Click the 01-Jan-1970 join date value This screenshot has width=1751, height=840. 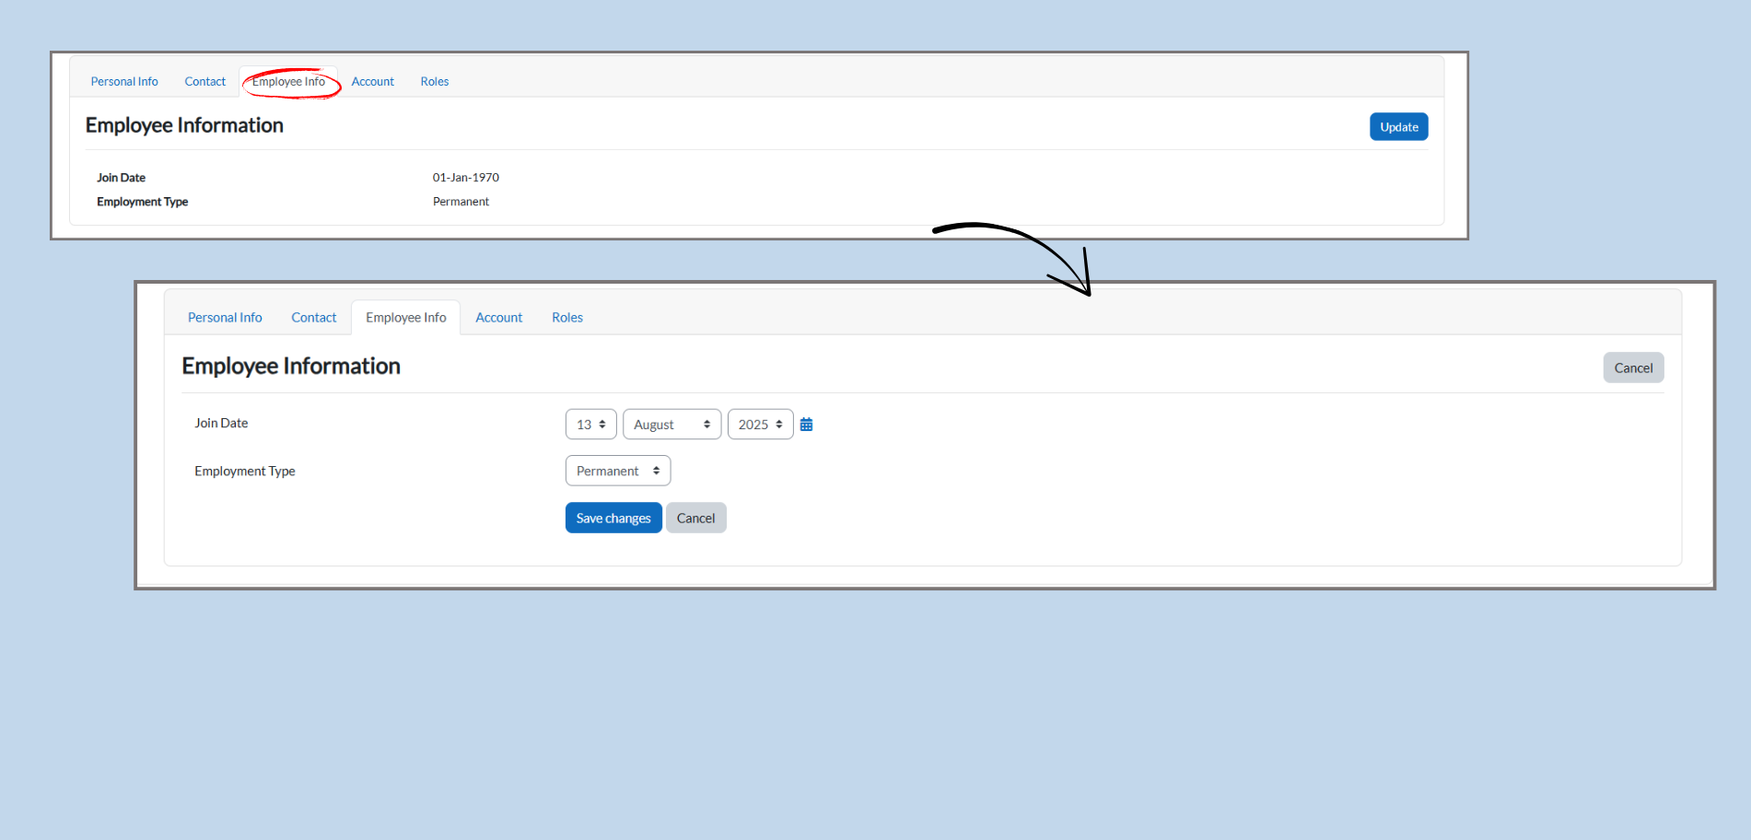[x=466, y=178]
